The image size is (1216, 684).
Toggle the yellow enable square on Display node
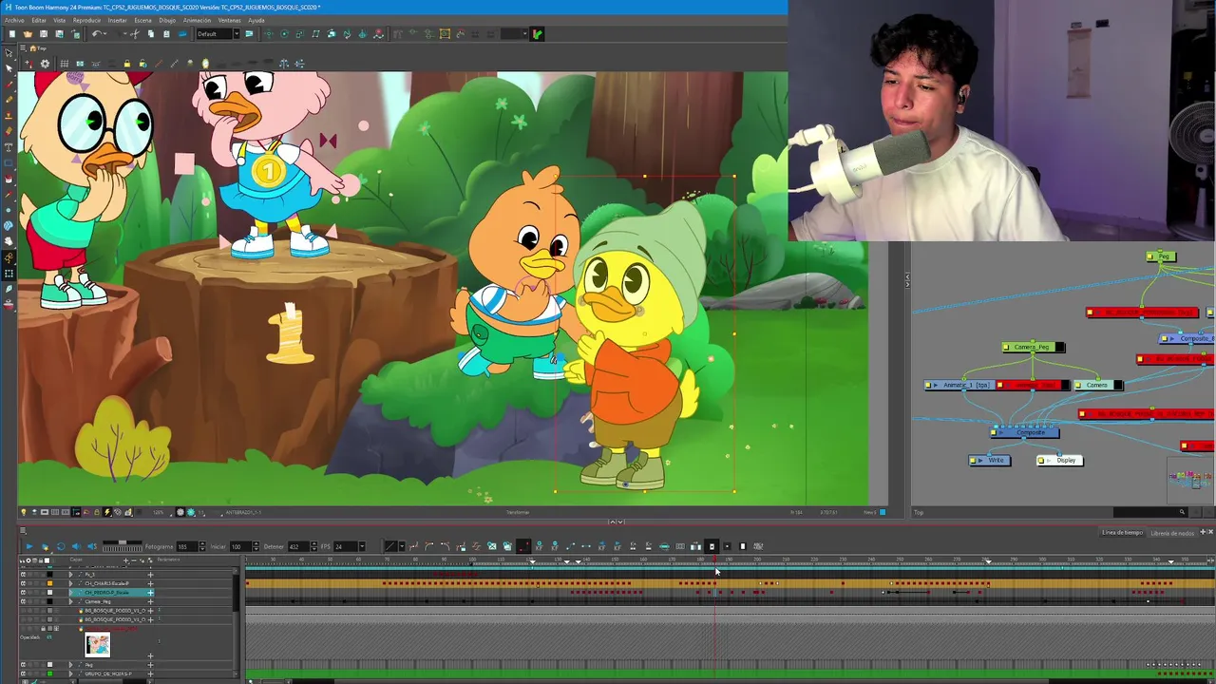point(1040,460)
